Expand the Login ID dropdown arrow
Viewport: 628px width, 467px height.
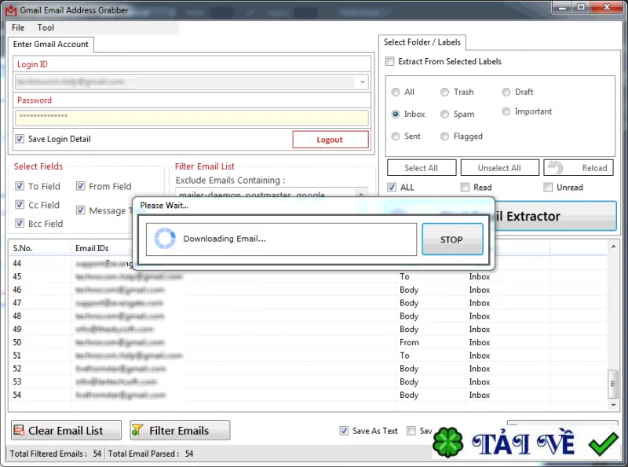pyautogui.click(x=362, y=82)
